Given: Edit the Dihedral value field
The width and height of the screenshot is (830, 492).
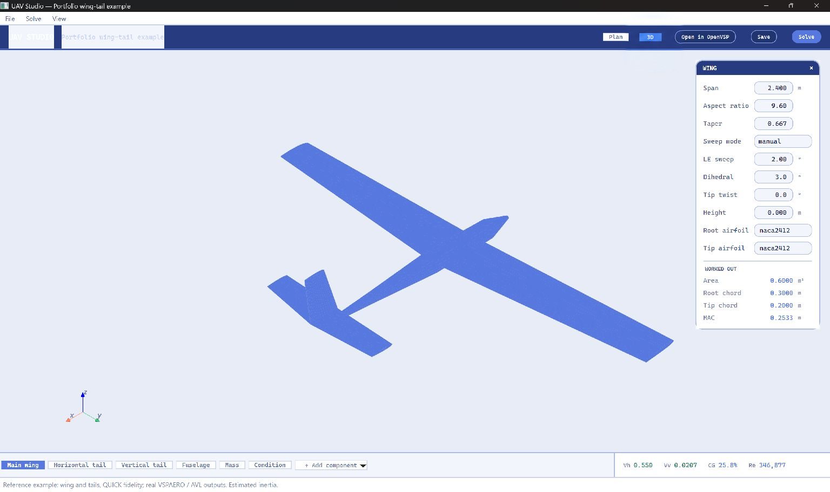Looking at the screenshot, I should point(773,177).
